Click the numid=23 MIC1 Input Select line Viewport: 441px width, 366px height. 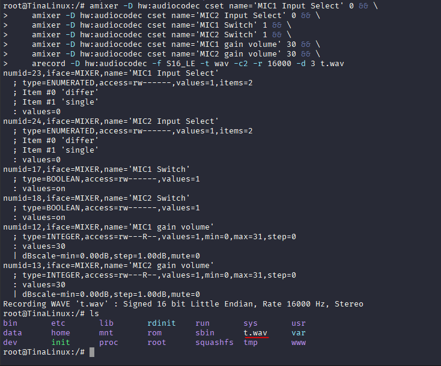coord(111,73)
